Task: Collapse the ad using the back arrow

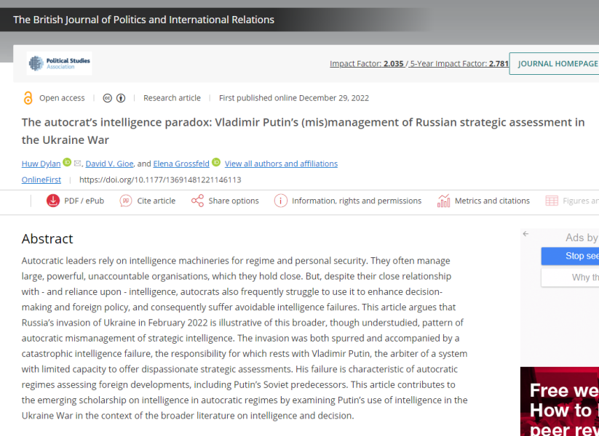Action: coord(525,234)
